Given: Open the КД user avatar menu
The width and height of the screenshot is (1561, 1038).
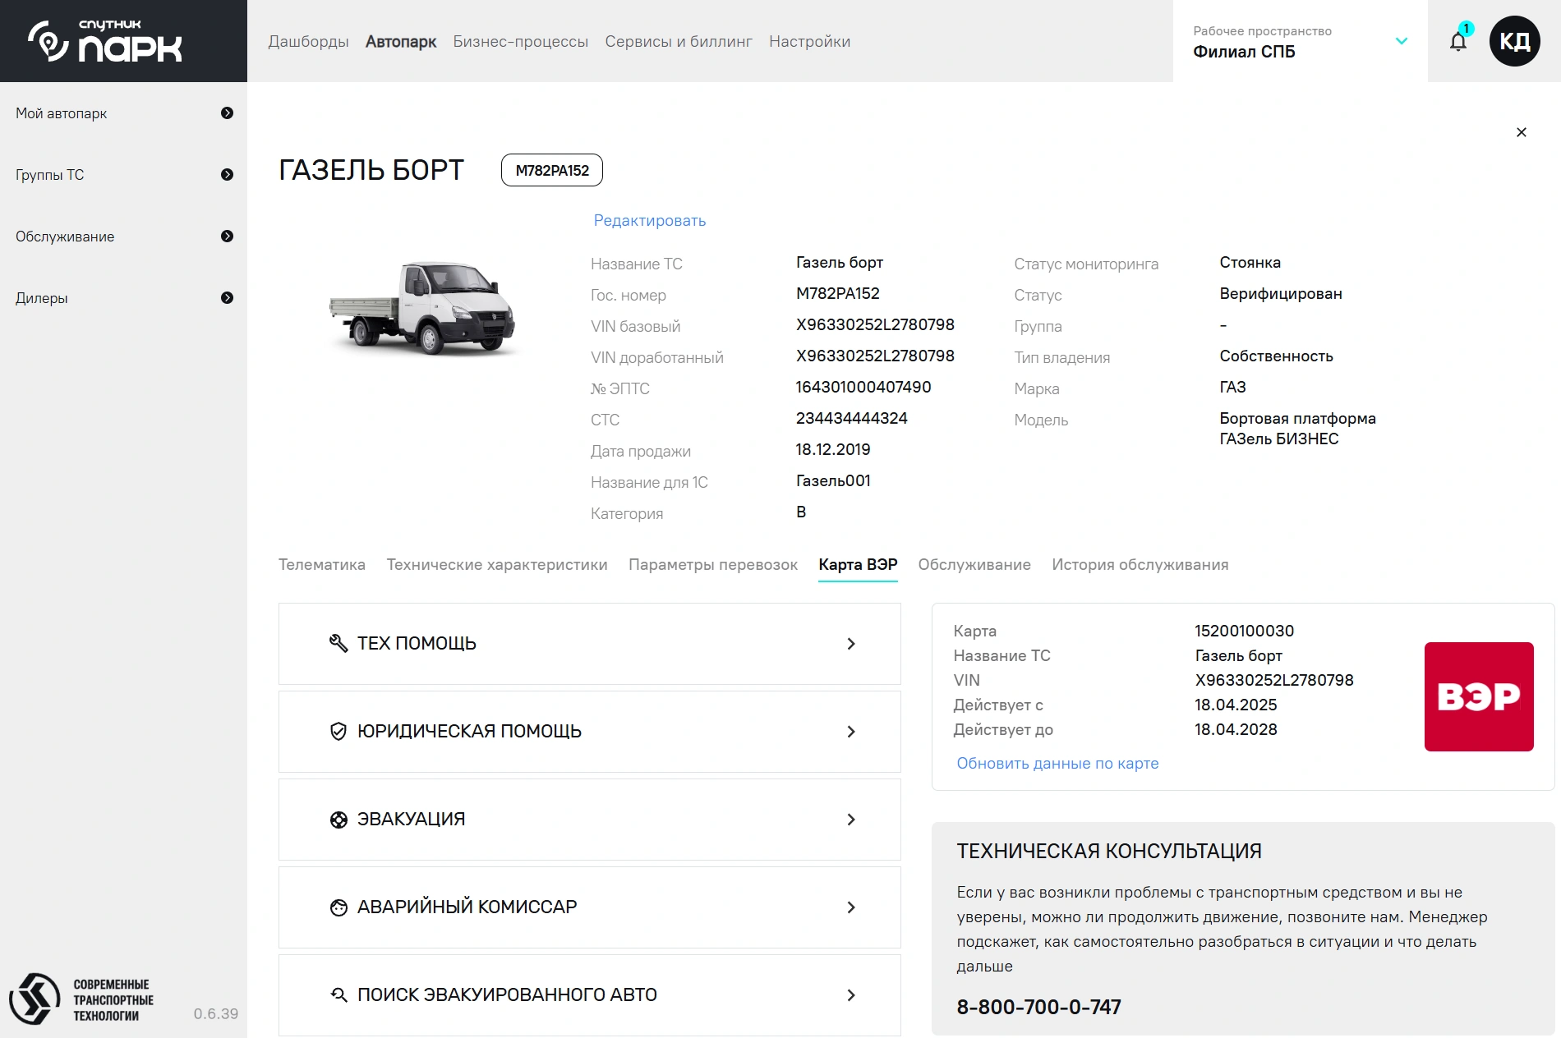Looking at the screenshot, I should coord(1514,41).
